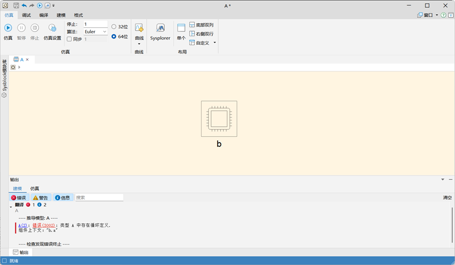The width and height of the screenshot is (455, 265).
Task: Launch Sysplorer from the ribbon
Action: pyautogui.click(x=160, y=32)
